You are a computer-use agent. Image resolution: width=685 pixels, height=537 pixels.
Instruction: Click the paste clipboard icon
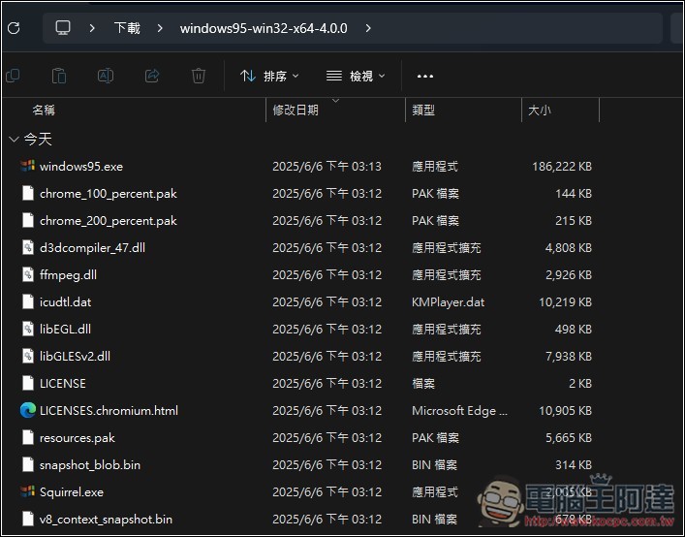click(59, 76)
